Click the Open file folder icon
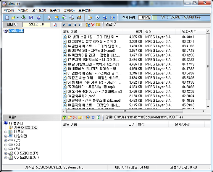Screen dimensions: 213x172 click(13, 17)
